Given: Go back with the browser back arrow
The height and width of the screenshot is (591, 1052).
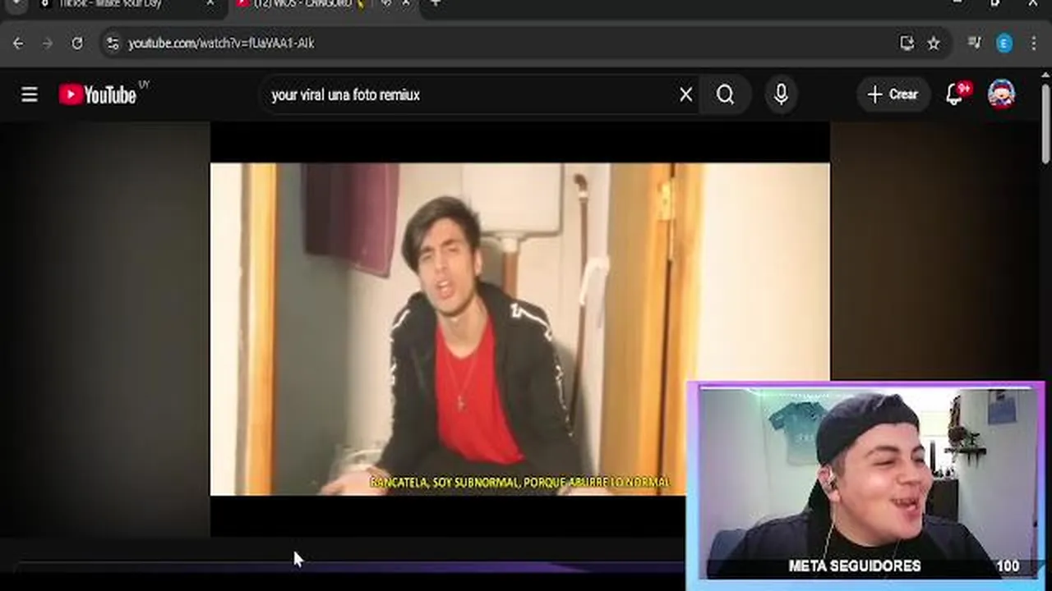Looking at the screenshot, I should [19, 43].
